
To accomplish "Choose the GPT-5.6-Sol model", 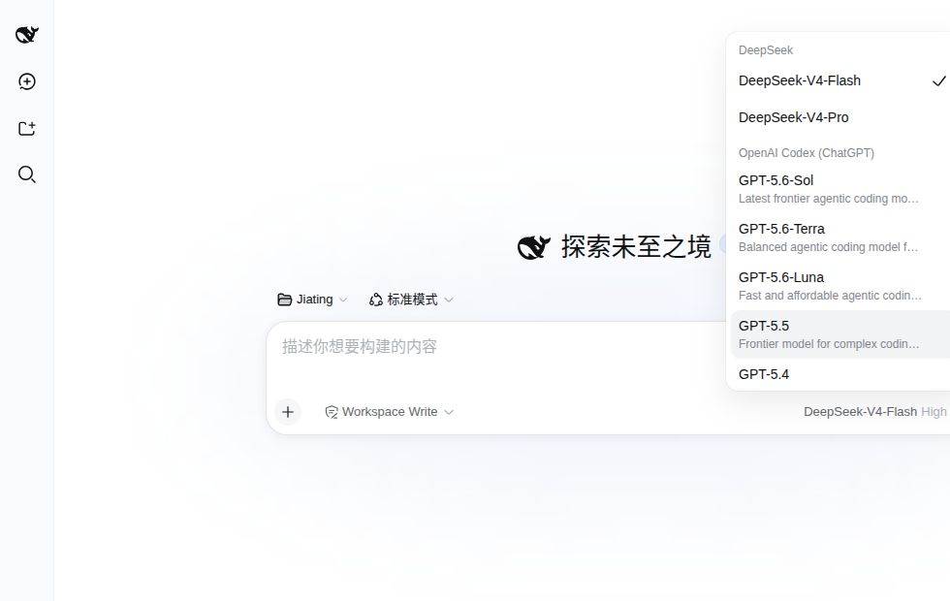I will (x=840, y=189).
